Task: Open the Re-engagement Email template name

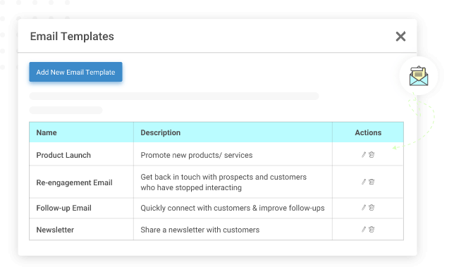Action: [74, 182]
